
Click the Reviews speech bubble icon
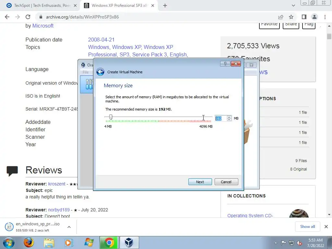[x=12, y=171]
